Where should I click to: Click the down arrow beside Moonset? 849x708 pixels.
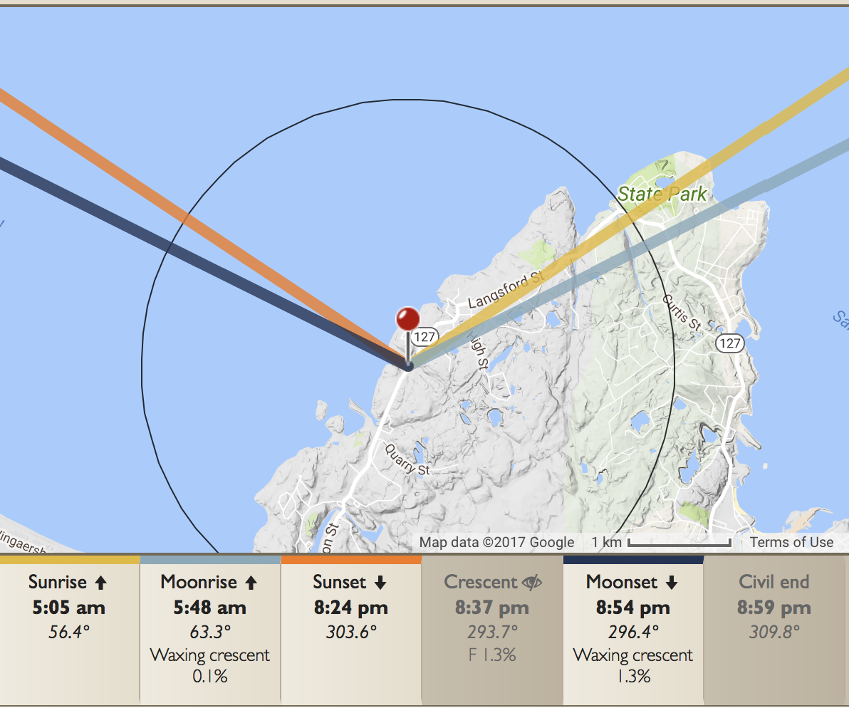pos(672,583)
